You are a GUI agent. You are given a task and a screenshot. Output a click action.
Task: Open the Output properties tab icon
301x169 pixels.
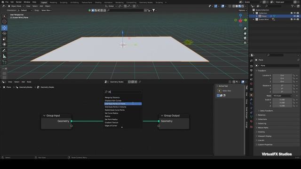pyautogui.click(x=251, y=70)
